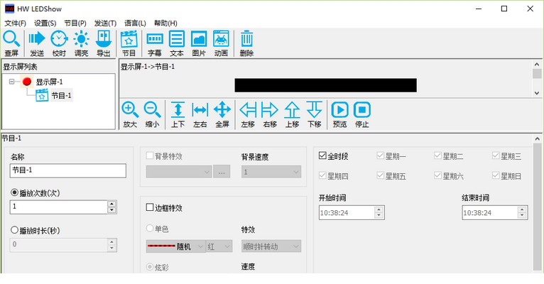Image resolution: width=544 pixels, height=284 pixels.
Task: Move up with the 上移 arrow
Action: coord(292,114)
